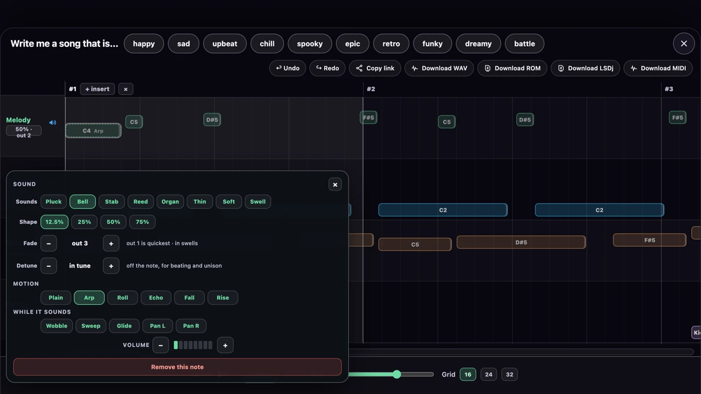The height and width of the screenshot is (394, 701).
Task: Pick the battle song mood
Action: (525, 44)
